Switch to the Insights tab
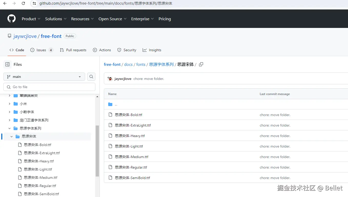Screen dimensions: 348x197 (x=152, y=50)
